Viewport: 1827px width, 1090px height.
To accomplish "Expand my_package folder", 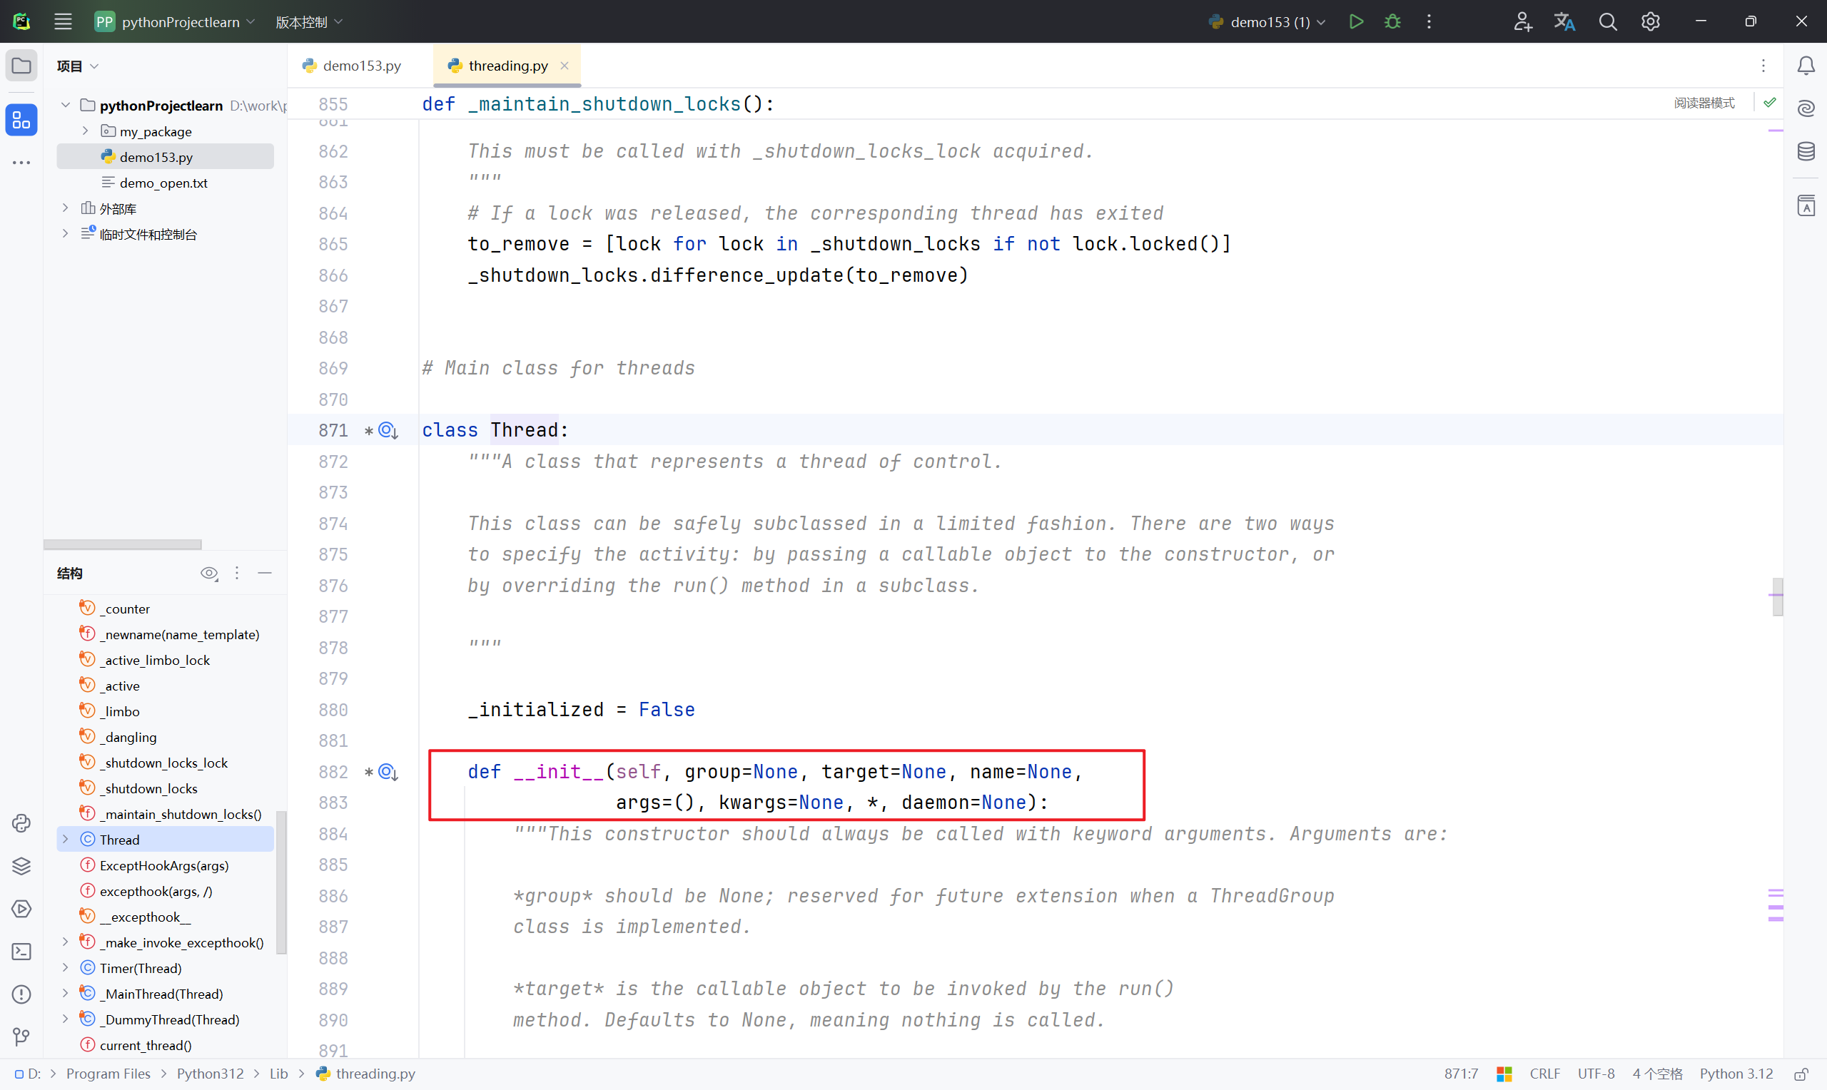I will (85, 131).
